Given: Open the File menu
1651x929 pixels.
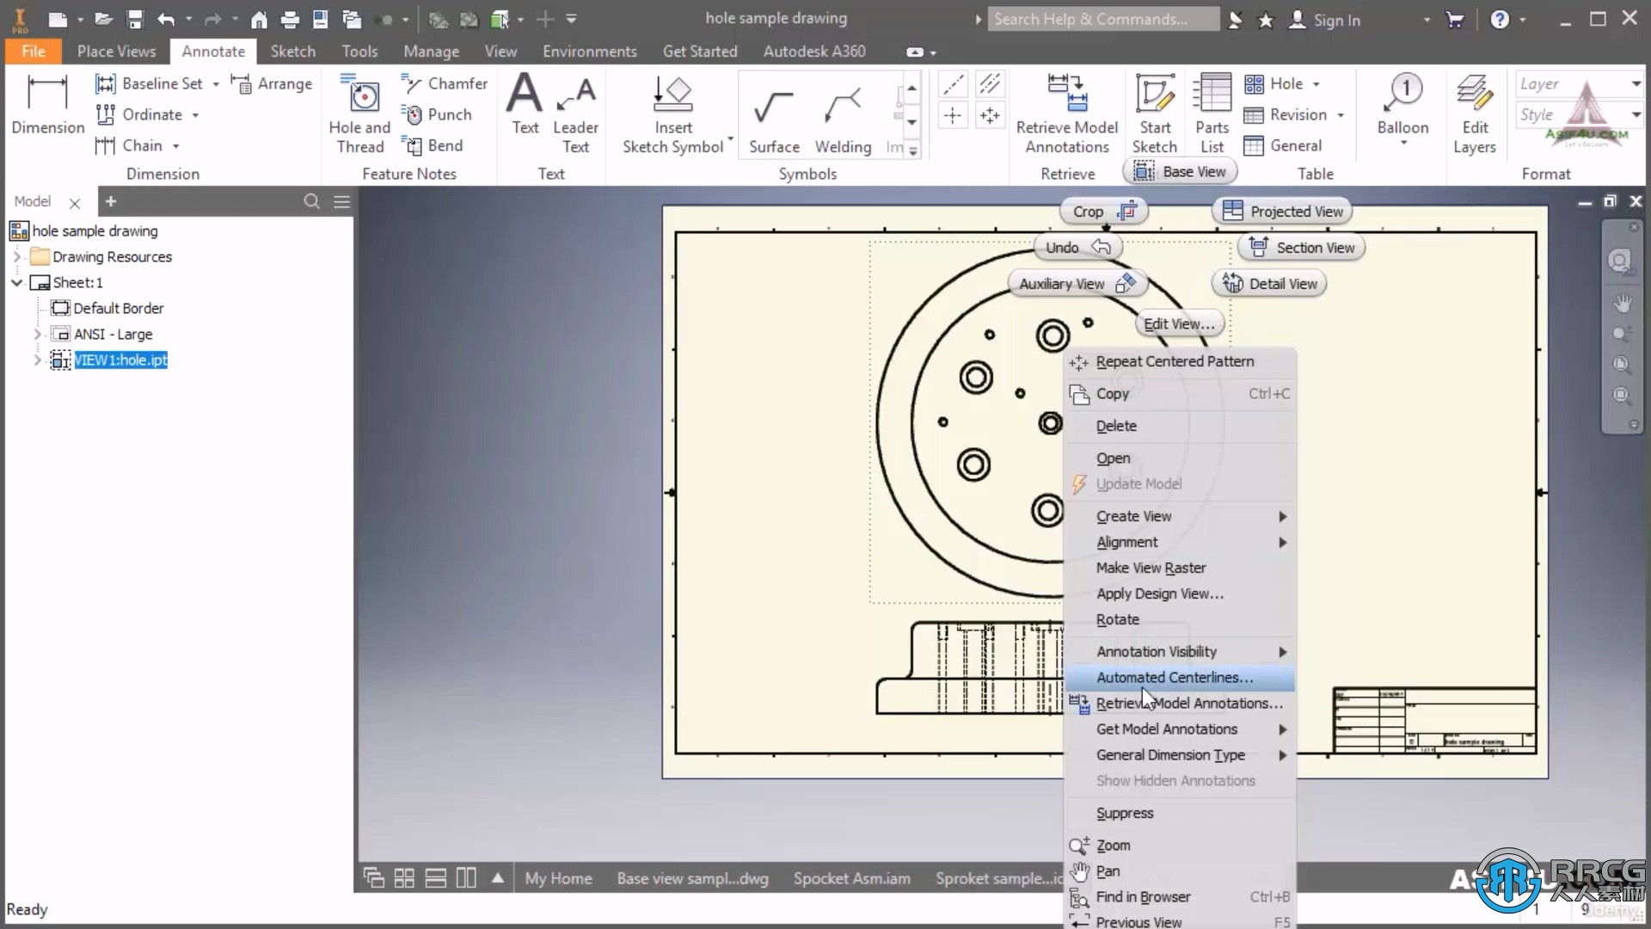Looking at the screenshot, I should pyautogui.click(x=34, y=51).
